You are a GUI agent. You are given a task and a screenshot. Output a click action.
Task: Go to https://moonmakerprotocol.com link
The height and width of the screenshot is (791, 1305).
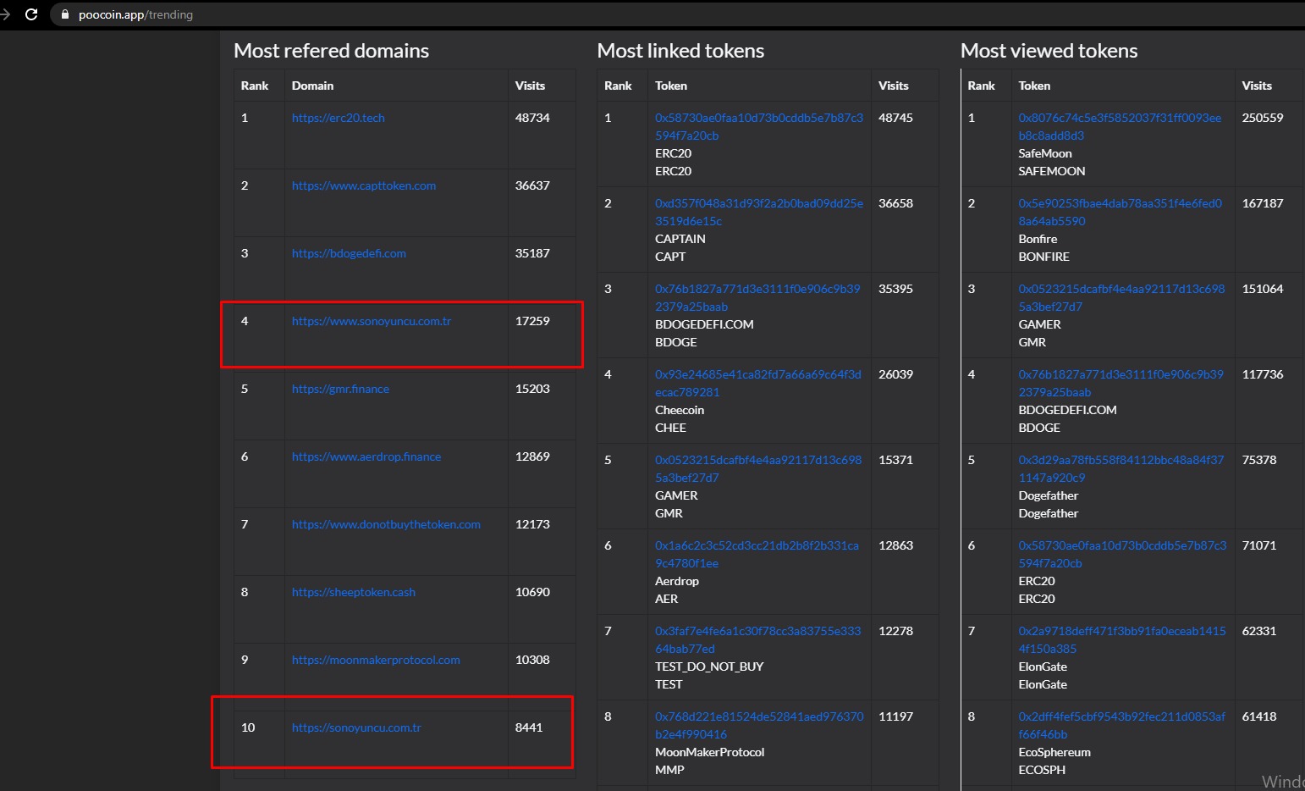[376, 660]
